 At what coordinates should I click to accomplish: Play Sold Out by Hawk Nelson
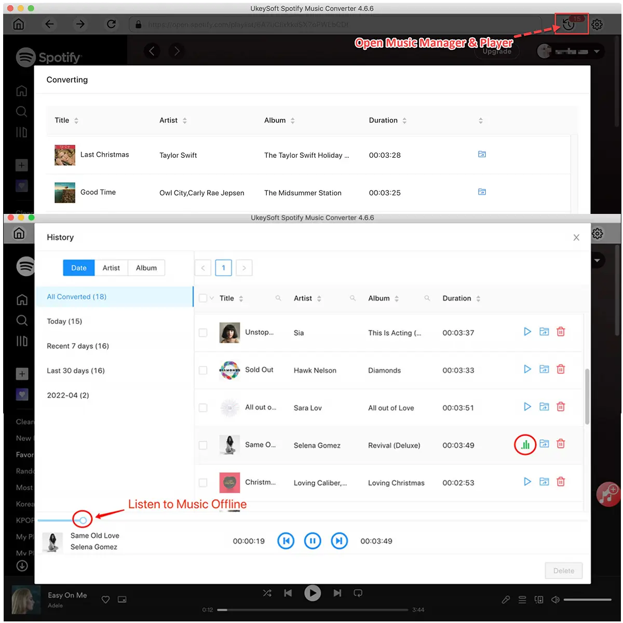coord(527,369)
